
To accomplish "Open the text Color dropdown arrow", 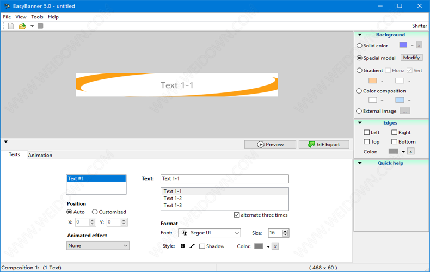I will [x=268, y=246].
